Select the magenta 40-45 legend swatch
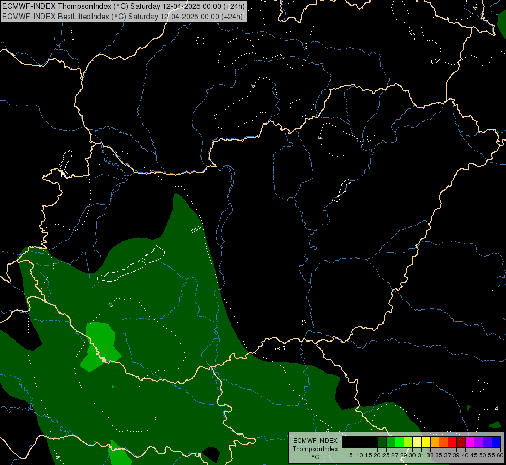Viewport: 506px width, 465px height. (x=469, y=442)
